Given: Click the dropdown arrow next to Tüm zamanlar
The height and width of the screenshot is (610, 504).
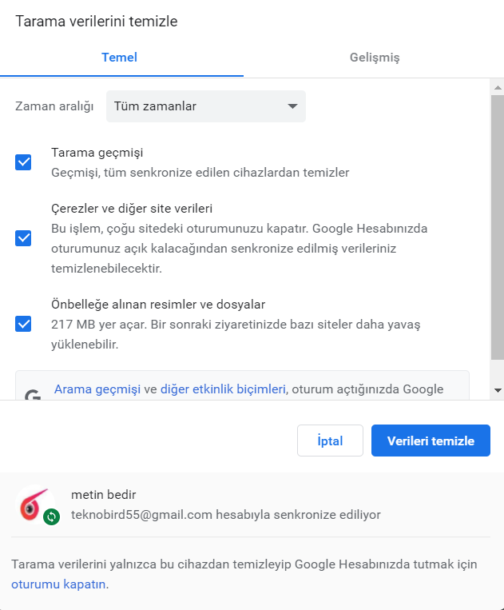Looking at the screenshot, I should pos(292,106).
